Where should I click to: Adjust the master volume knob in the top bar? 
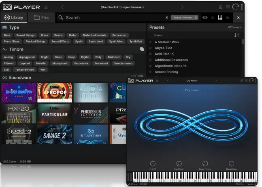point(236,7)
